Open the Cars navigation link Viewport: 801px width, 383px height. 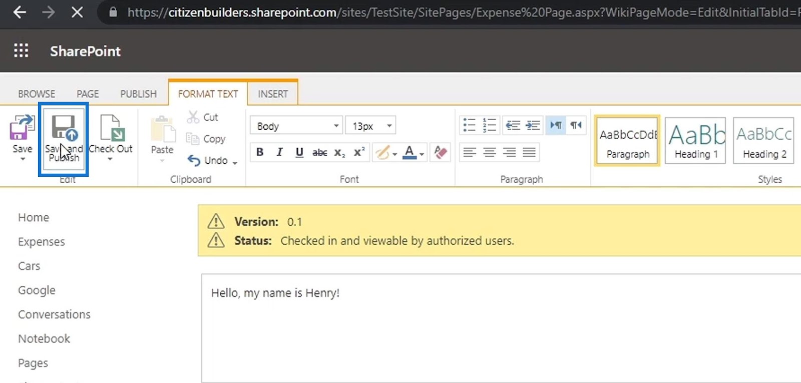[29, 266]
